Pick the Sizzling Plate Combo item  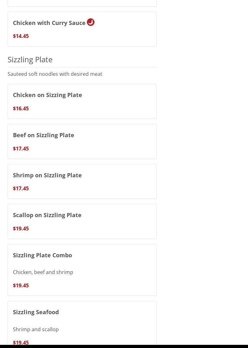[x=42, y=255]
